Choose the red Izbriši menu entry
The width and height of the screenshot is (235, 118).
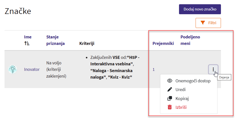(181, 107)
